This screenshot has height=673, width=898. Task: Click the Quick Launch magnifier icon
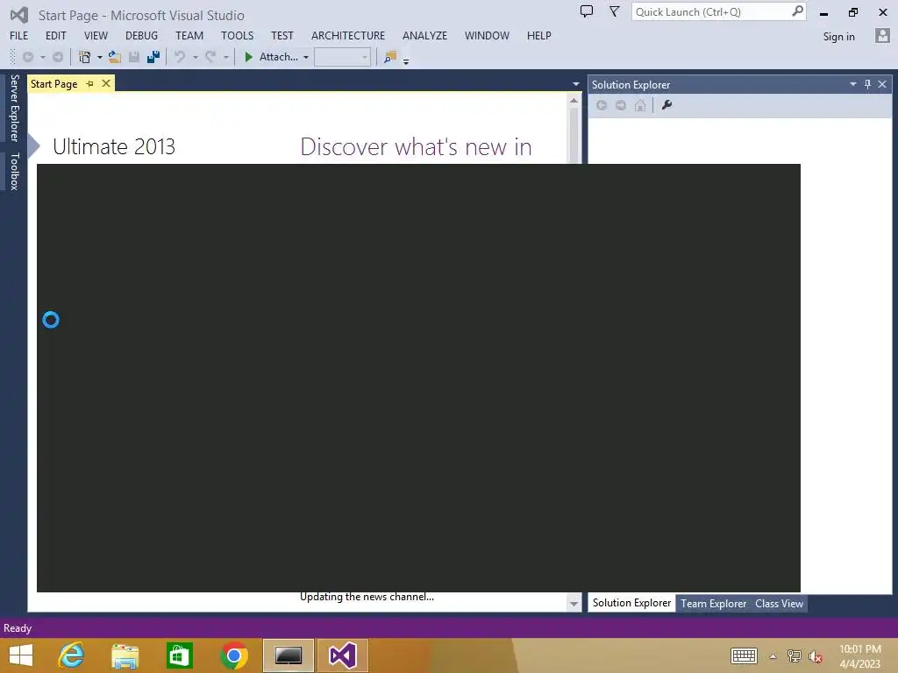click(x=797, y=11)
